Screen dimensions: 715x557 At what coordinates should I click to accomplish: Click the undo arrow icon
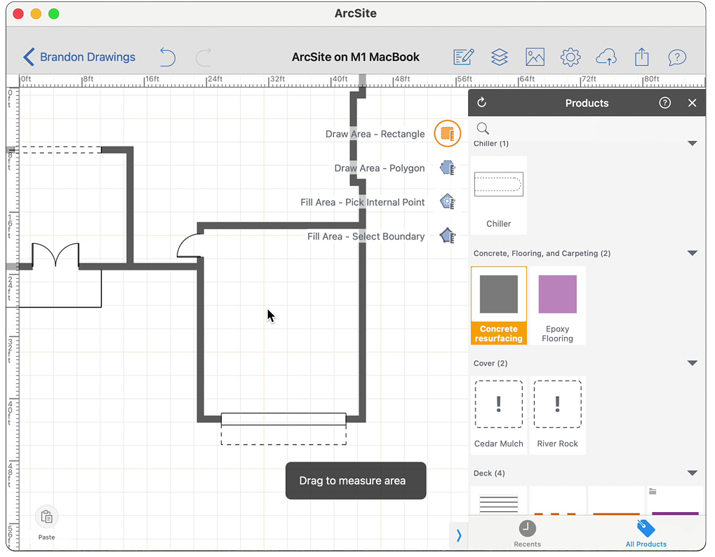click(x=168, y=57)
